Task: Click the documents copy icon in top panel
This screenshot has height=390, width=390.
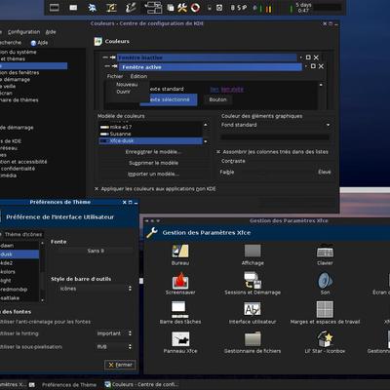Action: click(171, 8)
